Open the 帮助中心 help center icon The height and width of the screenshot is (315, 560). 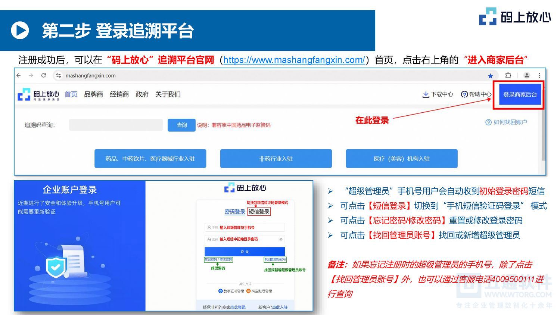[464, 94]
